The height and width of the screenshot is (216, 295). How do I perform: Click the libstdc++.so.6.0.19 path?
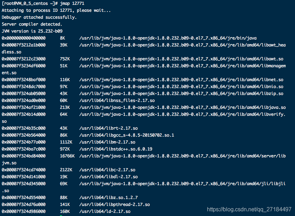point(116,149)
